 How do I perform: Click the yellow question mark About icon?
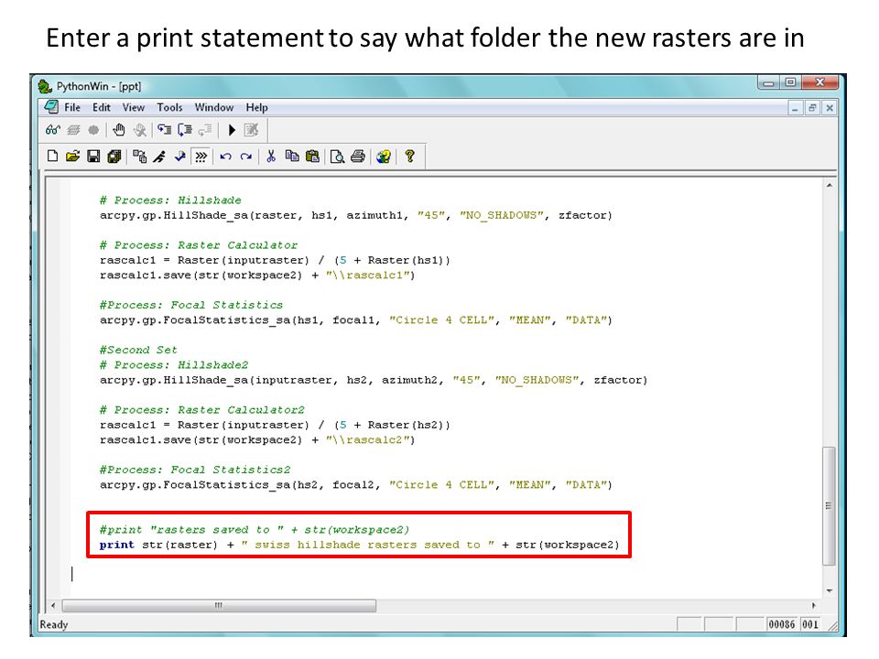coord(410,157)
